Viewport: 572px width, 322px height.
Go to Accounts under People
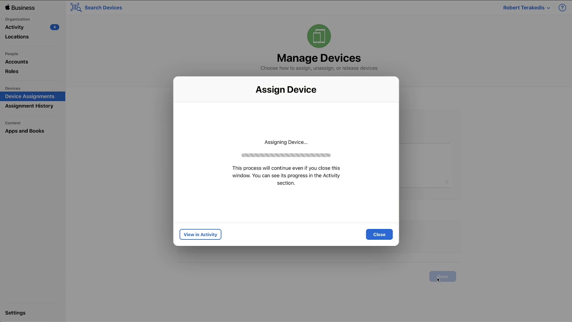17,62
